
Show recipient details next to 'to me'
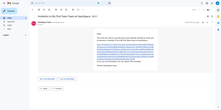coord(42,25)
